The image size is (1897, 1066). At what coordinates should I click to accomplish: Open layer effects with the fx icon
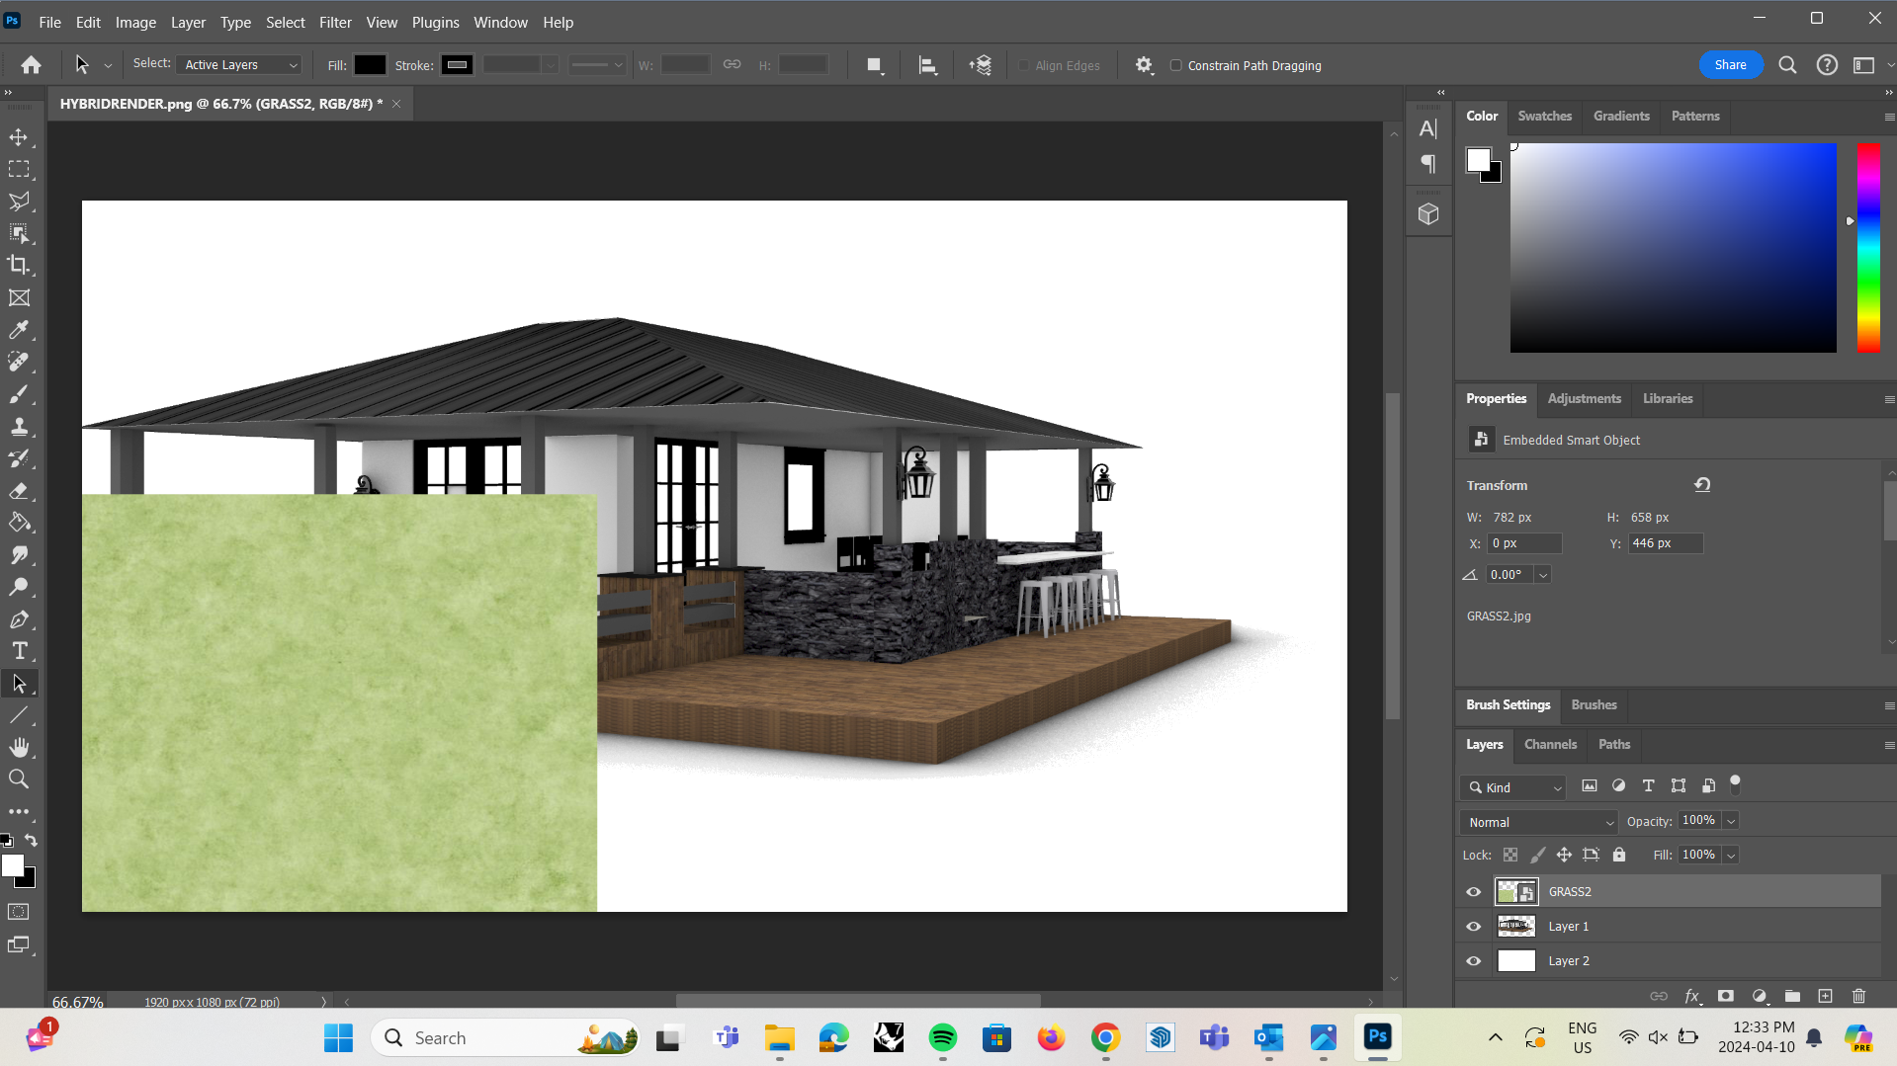coord(1692,996)
